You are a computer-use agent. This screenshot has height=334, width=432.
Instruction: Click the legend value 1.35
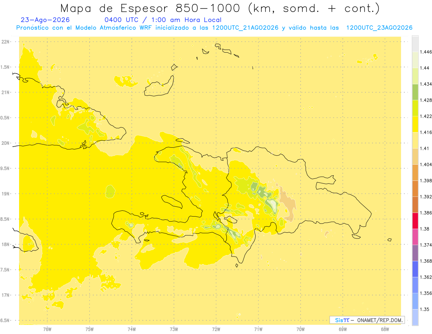(425, 309)
